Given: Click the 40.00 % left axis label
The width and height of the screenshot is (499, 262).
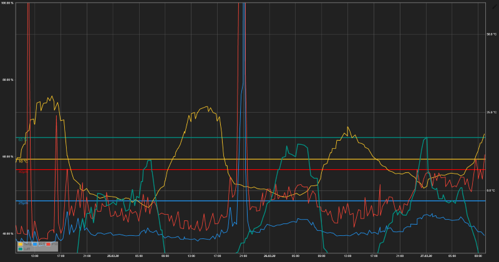Looking at the screenshot, I should [x=8, y=234].
